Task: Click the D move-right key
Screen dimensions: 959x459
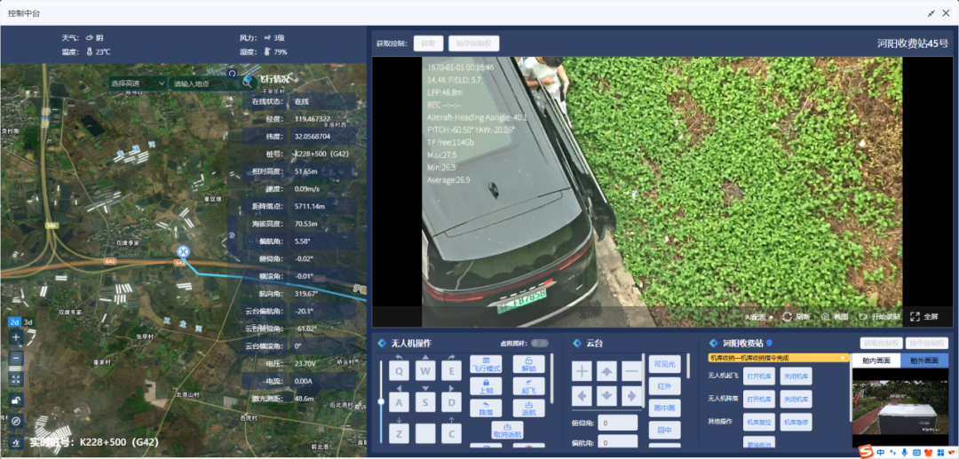Action: coord(451,402)
